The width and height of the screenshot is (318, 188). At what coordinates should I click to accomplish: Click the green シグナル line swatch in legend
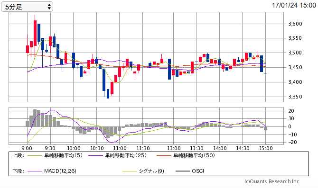(130, 171)
